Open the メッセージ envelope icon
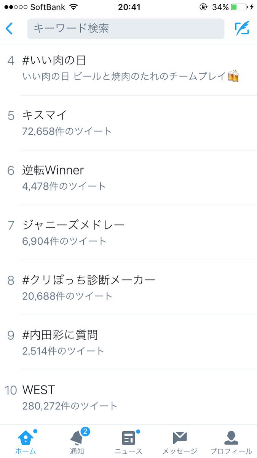 point(180,438)
